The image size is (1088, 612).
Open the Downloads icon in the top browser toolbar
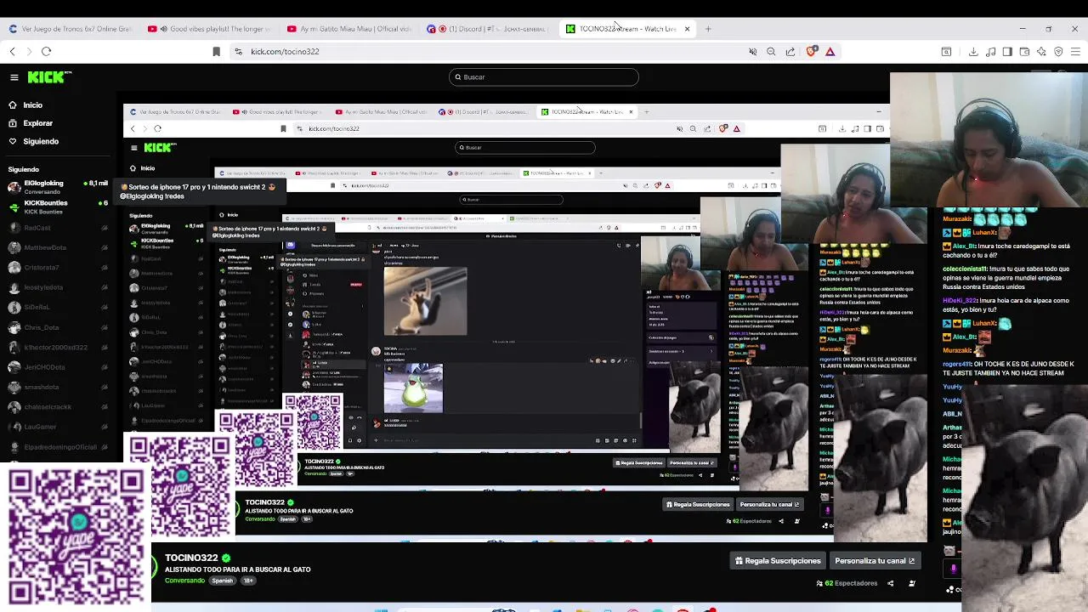(973, 52)
